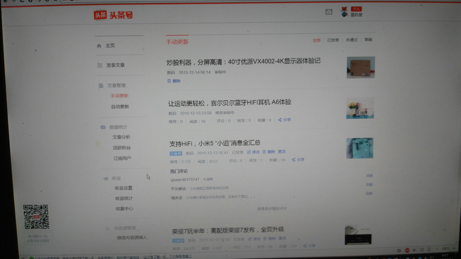
Task: Click share icon for the 赛尔贝尔蓝牙 article
Action: pyautogui.click(x=279, y=120)
